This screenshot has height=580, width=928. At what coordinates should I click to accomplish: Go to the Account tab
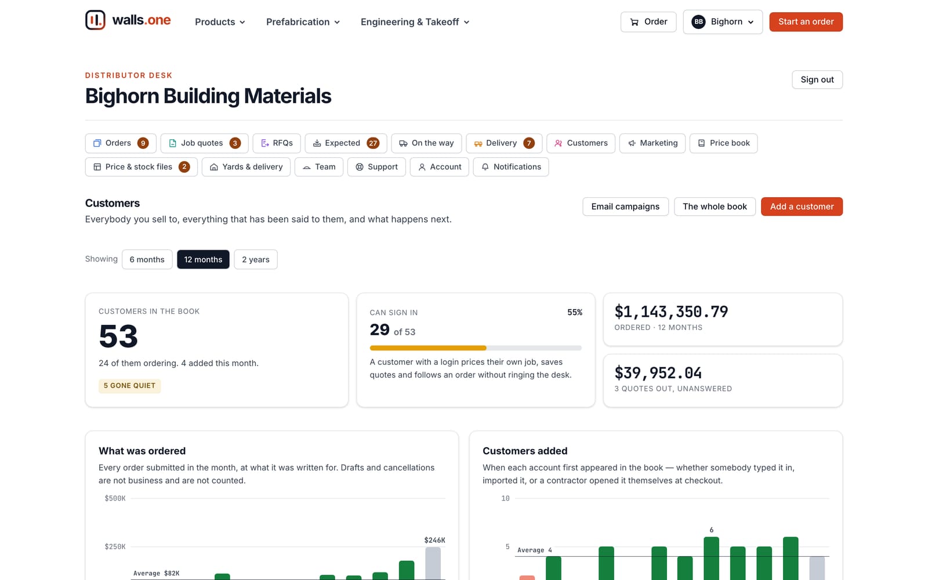click(439, 167)
